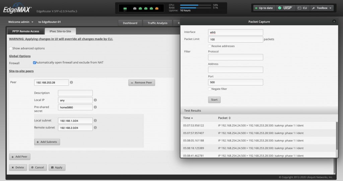Click the info icon beside Local subnet
This screenshot has width=343, height=181.
pyautogui.click(x=95, y=120)
